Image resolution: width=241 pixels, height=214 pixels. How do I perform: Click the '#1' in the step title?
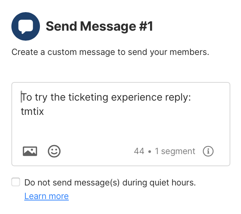pos(146,26)
